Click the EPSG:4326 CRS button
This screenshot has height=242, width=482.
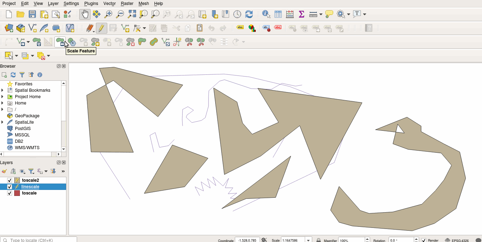[457, 240]
